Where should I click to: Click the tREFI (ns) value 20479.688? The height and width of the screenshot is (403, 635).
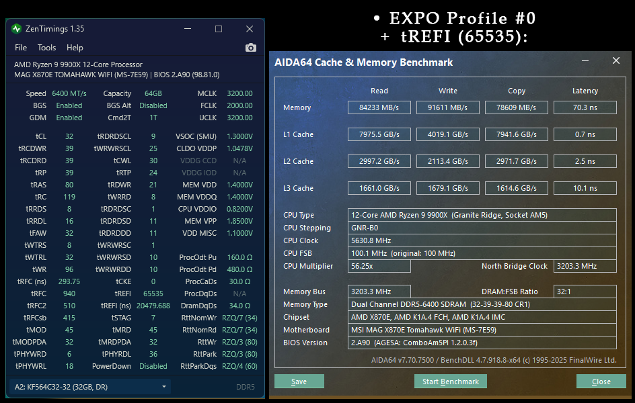pos(153,306)
